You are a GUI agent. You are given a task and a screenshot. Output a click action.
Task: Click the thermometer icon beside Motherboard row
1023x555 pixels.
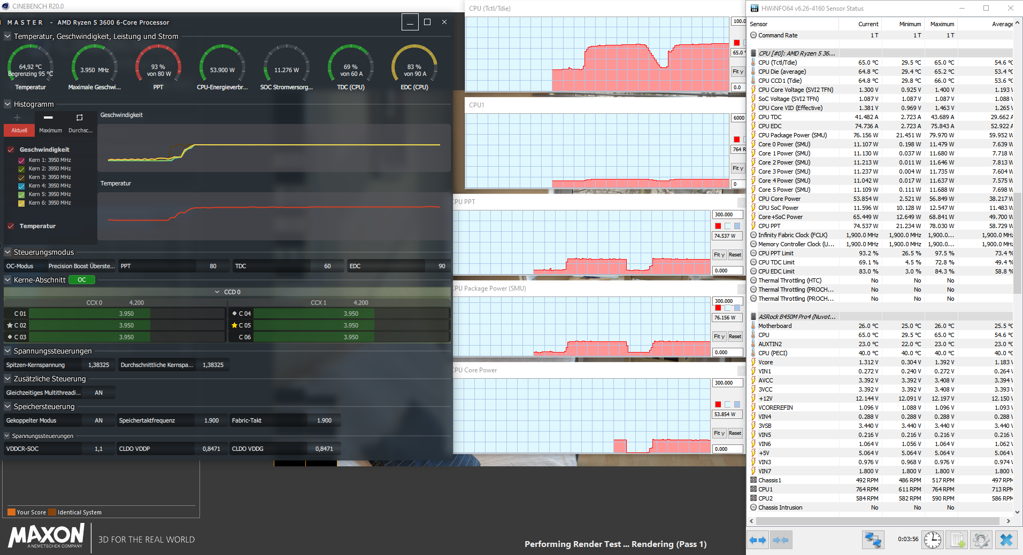tap(753, 326)
